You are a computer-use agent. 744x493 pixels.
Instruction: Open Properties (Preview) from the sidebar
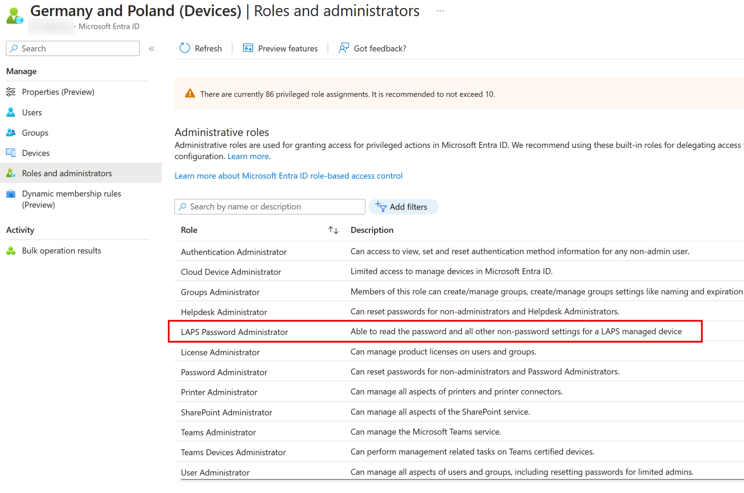58,92
